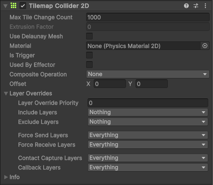The width and height of the screenshot is (213, 185).
Task: Click the Use Delaunay Mesh label
Action: [36, 36]
